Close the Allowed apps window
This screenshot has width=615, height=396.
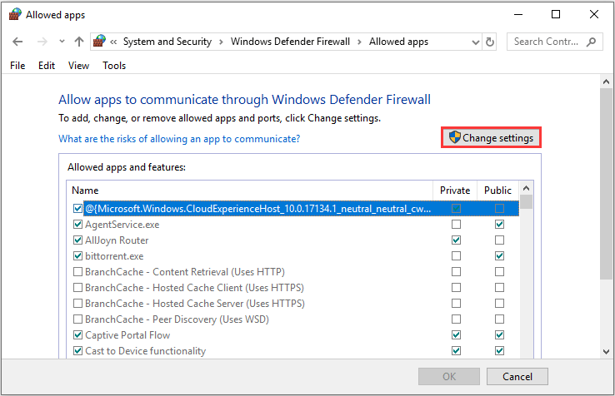click(594, 15)
